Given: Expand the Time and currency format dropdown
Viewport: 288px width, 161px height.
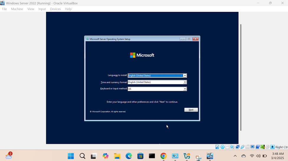Looking at the screenshot, I should click(185, 82).
